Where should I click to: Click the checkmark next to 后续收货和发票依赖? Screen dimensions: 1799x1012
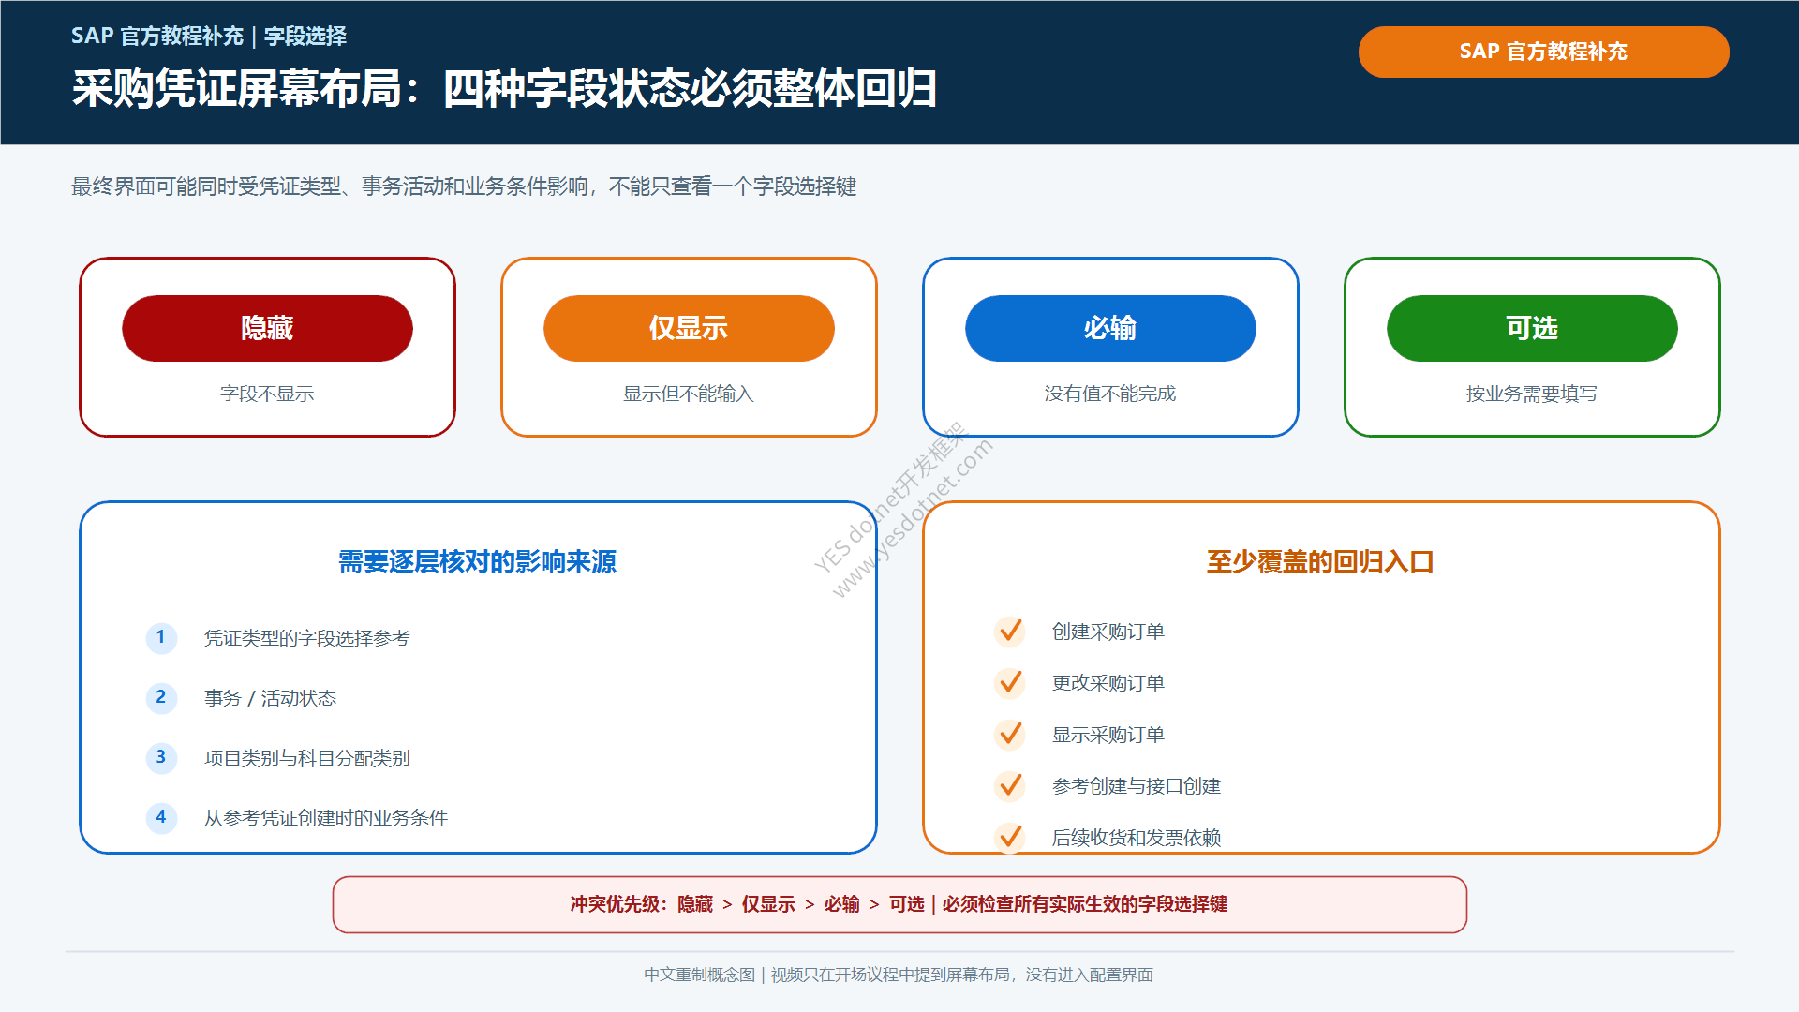pyautogui.click(x=1010, y=837)
